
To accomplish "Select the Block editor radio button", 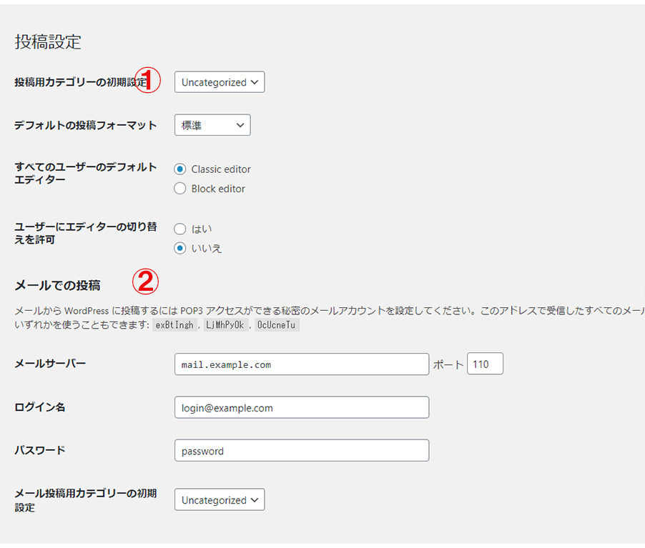I will point(181,189).
